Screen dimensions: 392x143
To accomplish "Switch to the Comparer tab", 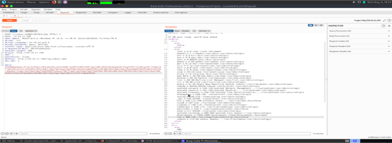I will pos(113,12).
